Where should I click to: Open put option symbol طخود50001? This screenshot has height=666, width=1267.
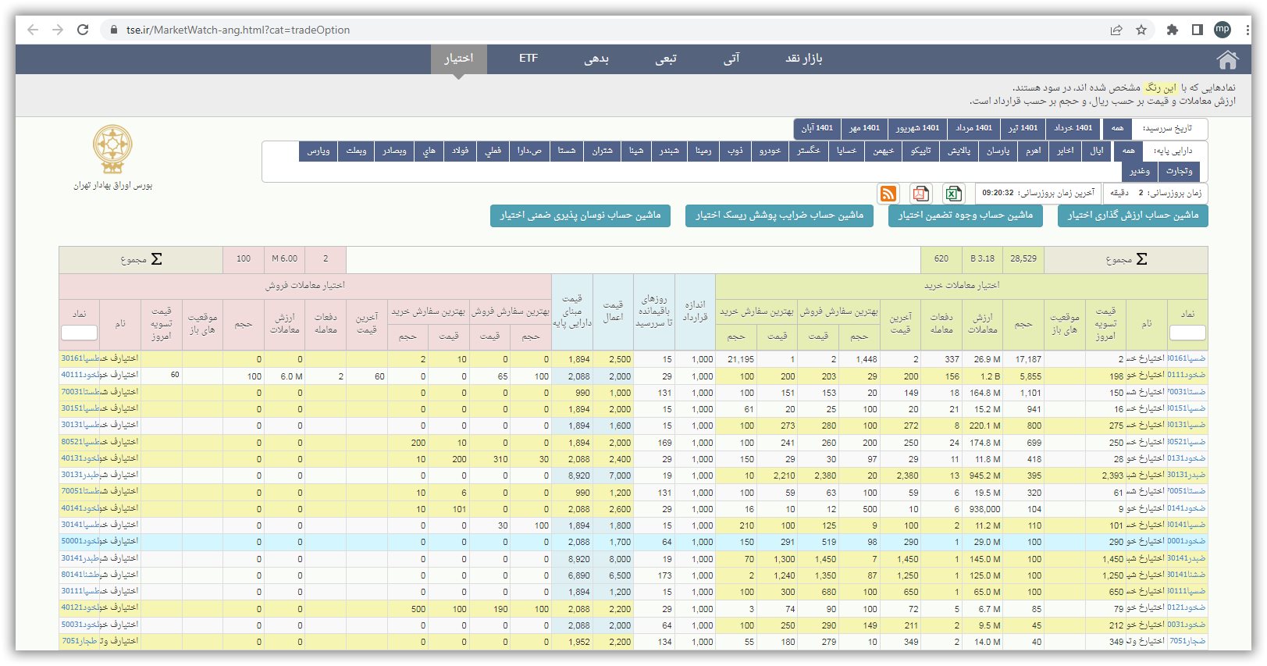(x=80, y=541)
